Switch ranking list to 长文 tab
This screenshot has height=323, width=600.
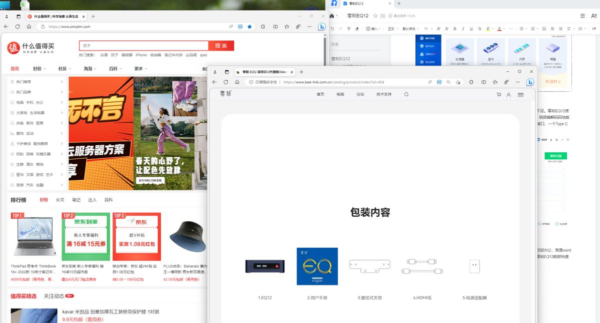click(60, 200)
